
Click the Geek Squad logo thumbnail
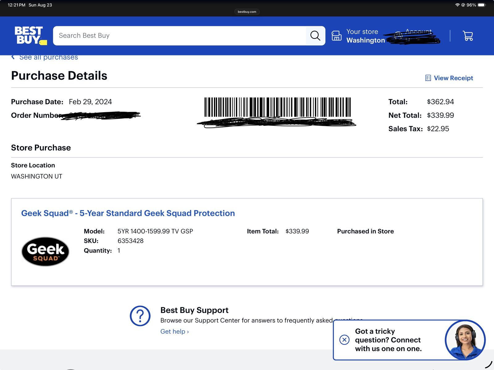pyautogui.click(x=45, y=252)
